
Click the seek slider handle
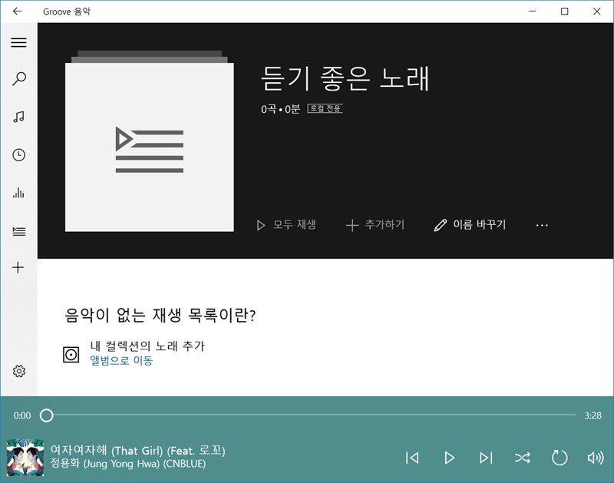(x=47, y=415)
